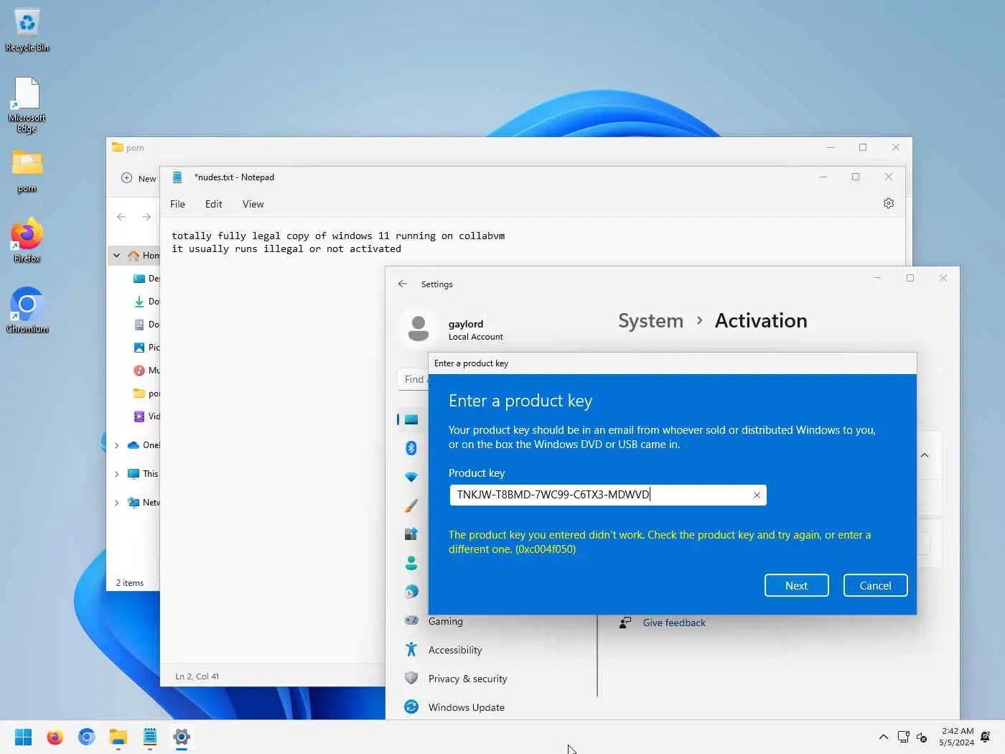1005x754 pixels.
Task: Open Privacy & security settings category
Action: (467, 679)
